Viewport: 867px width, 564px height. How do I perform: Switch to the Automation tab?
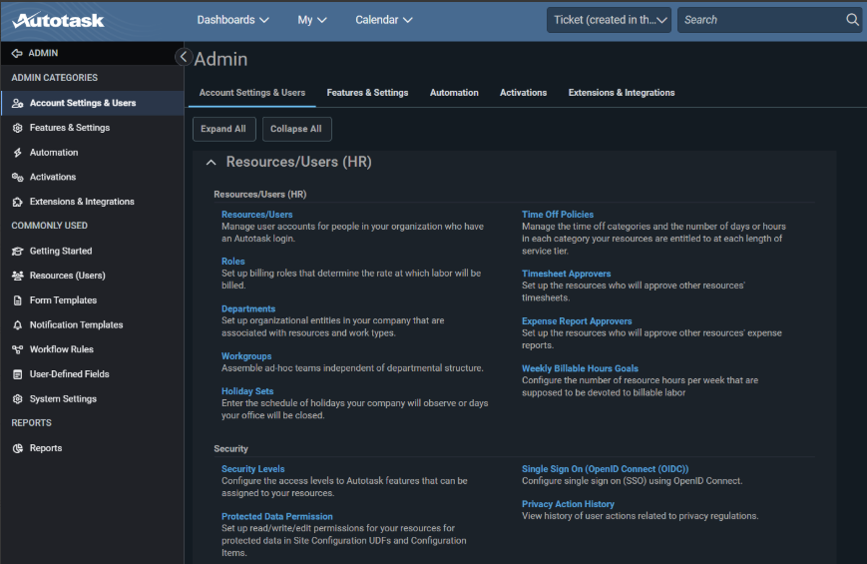coord(454,93)
